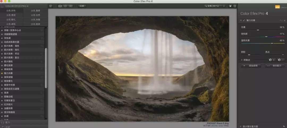
Task: Click the add positive control point button
Action: pyautogui.click(x=272, y=60)
